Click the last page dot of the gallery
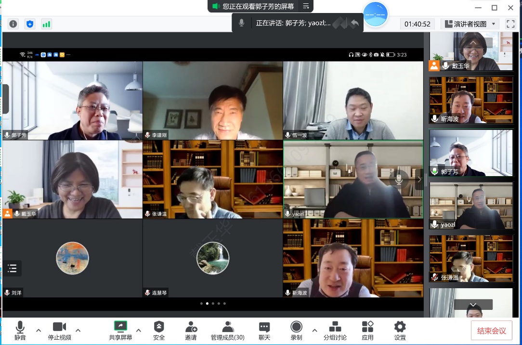Image resolution: width=522 pixels, height=345 pixels. click(224, 304)
